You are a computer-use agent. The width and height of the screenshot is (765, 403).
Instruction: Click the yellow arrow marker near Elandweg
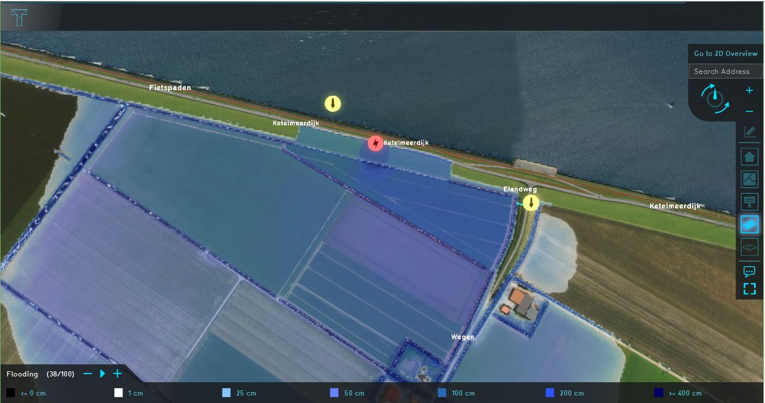point(530,203)
